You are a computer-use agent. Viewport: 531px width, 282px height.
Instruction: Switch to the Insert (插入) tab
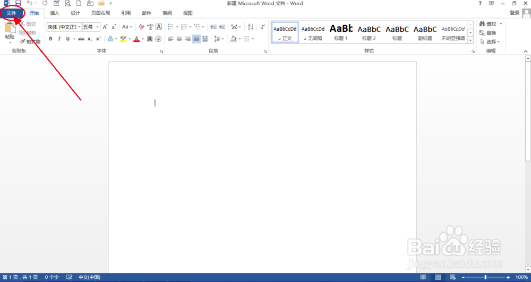tap(55, 13)
